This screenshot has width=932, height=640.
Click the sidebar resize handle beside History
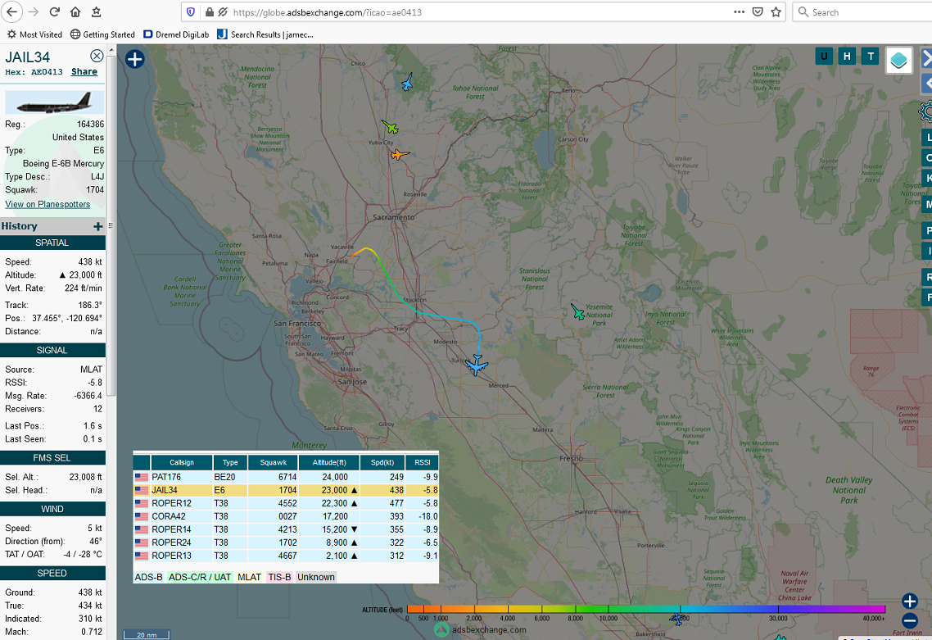click(111, 226)
